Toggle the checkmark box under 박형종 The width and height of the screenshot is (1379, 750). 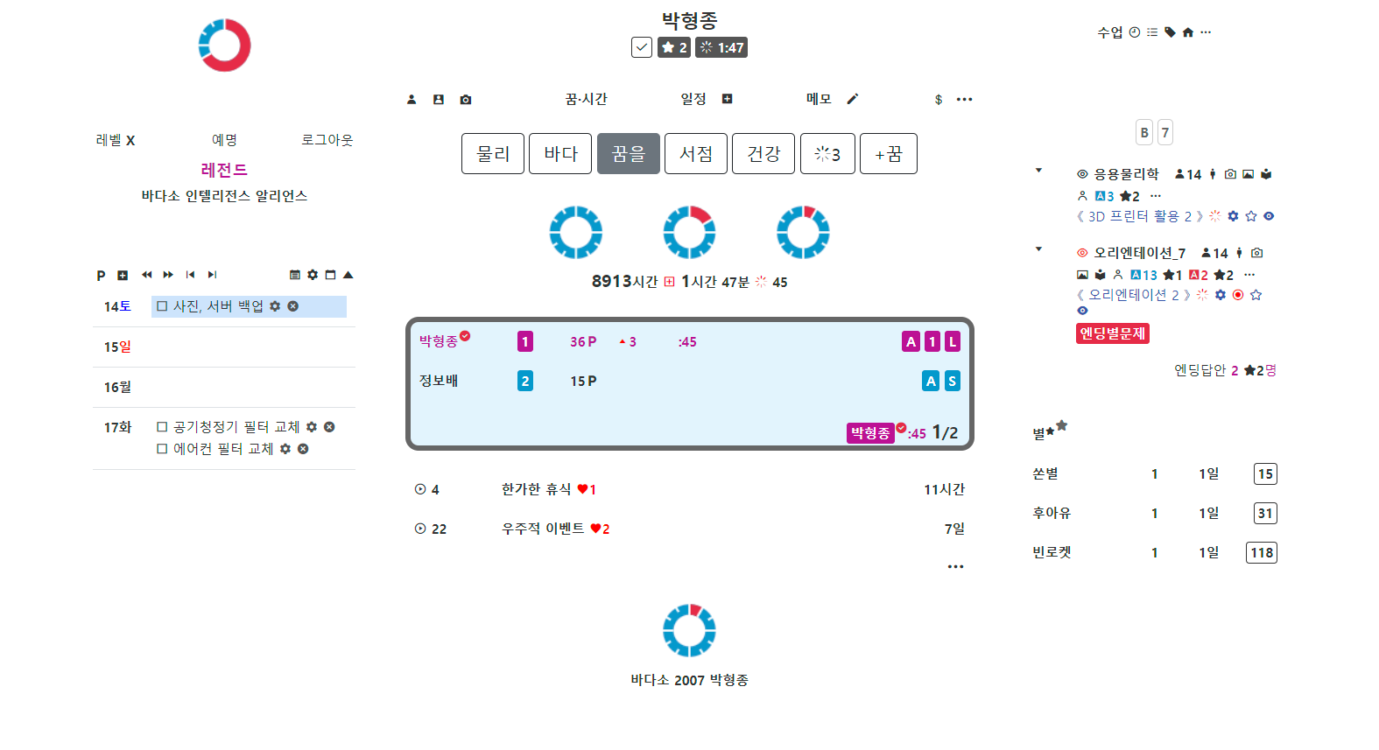(x=642, y=47)
